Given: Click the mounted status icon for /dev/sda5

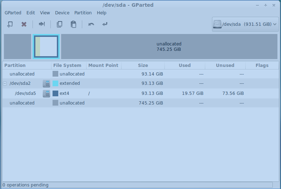Looking at the screenshot, I should pyautogui.click(x=46, y=93).
